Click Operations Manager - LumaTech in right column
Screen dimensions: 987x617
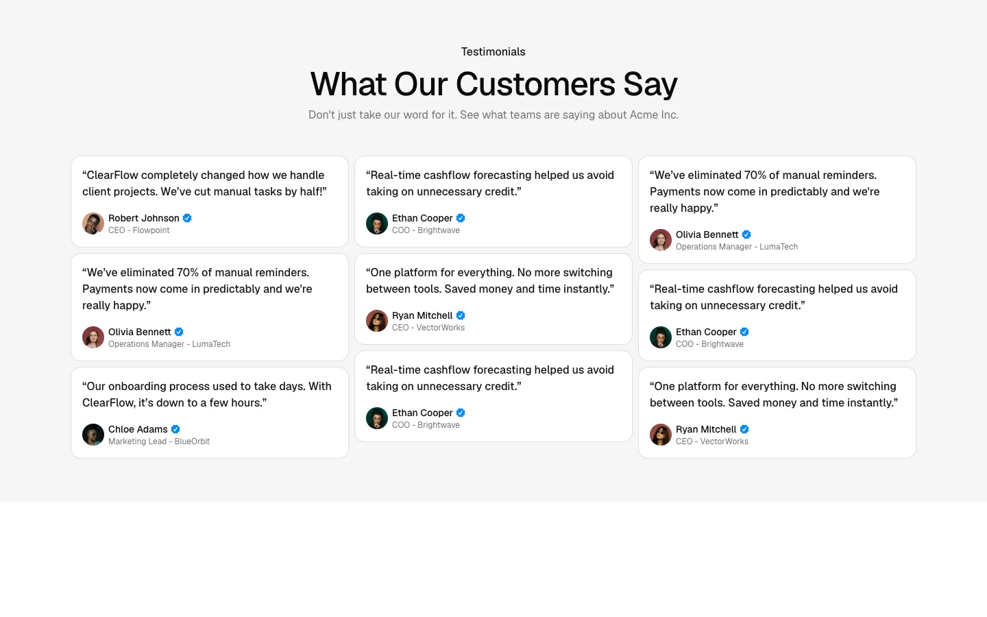[737, 247]
